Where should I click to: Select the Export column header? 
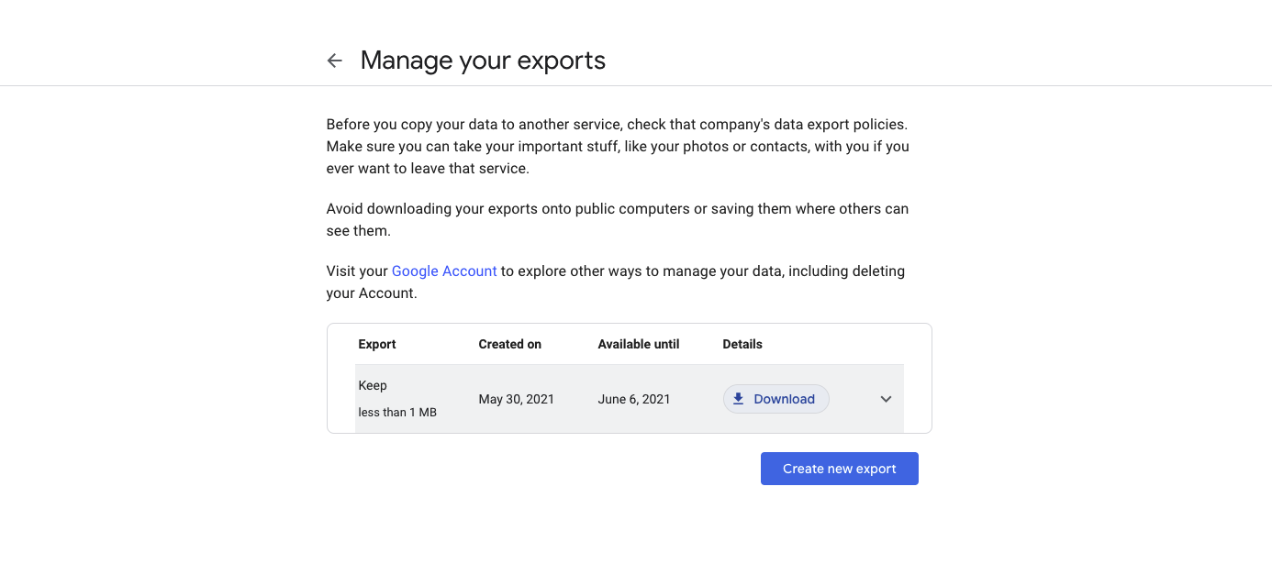coord(377,344)
